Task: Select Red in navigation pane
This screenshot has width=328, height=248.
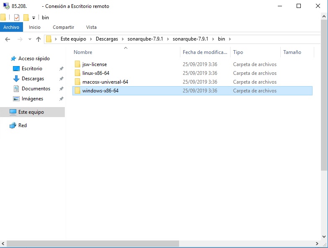Action: coord(23,125)
